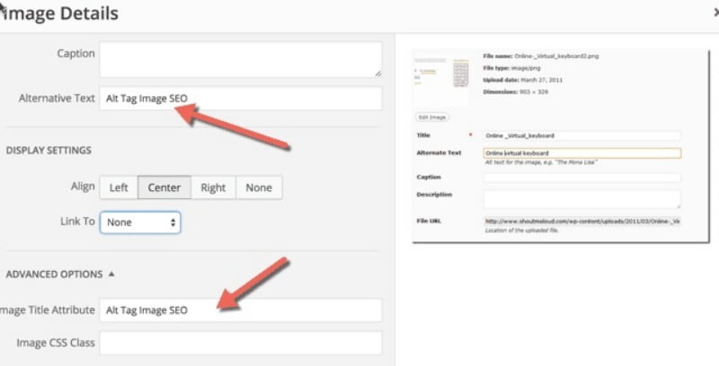Click the empty Caption field in preview
Screen dimensions: 719x366
(x=581, y=178)
